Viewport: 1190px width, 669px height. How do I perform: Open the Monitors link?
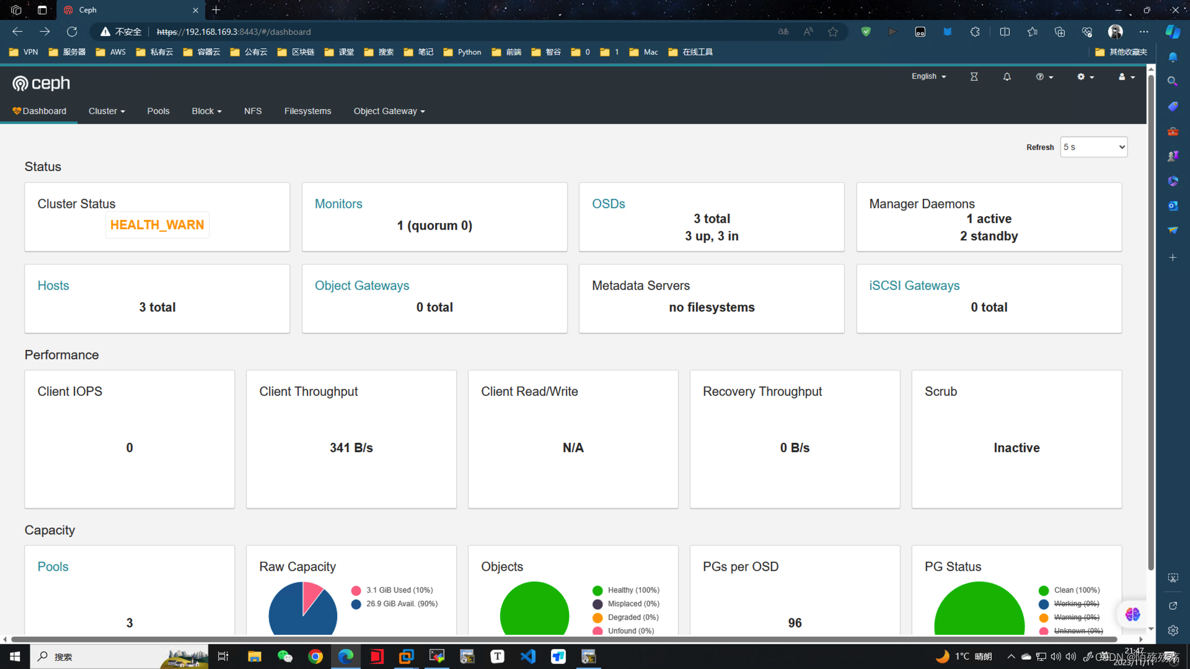coord(338,204)
